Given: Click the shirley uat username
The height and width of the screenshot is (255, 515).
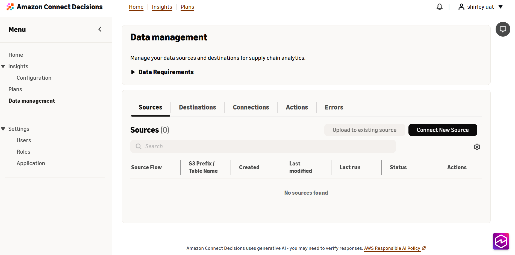Looking at the screenshot, I should (481, 7).
